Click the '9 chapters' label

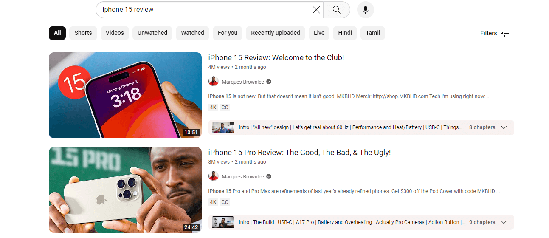tap(482, 222)
